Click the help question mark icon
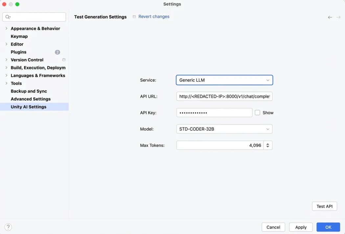Viewport: 345px width, 234px height. pyautogui.click(x=9, y=227)
